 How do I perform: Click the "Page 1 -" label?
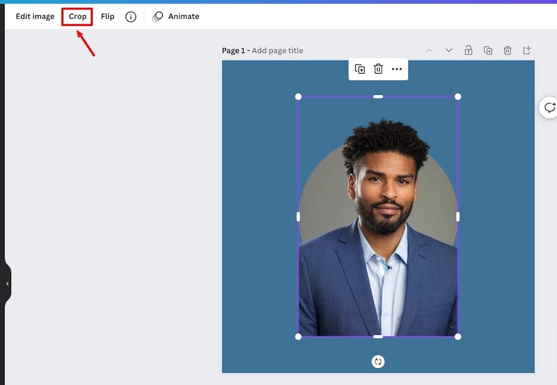pyautogui.click(x=236, y=50)
